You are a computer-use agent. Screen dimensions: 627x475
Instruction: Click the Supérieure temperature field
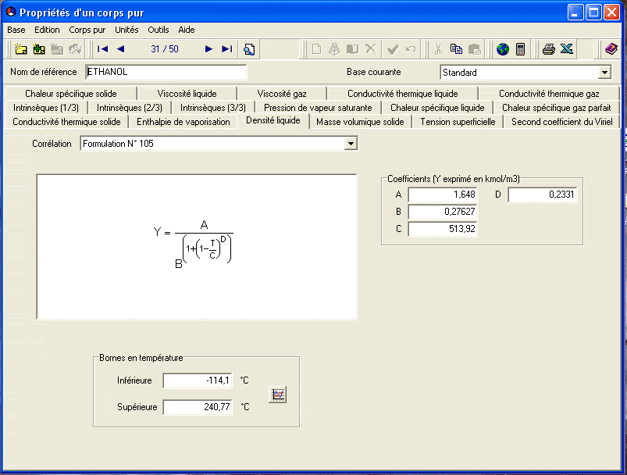click(x=198, y=407)
